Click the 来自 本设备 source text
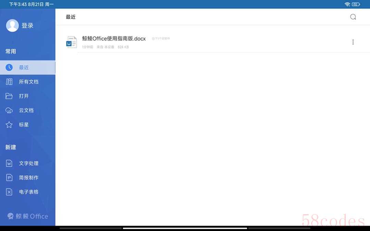Viewport: 370px width, 231px height. [106, 47]
